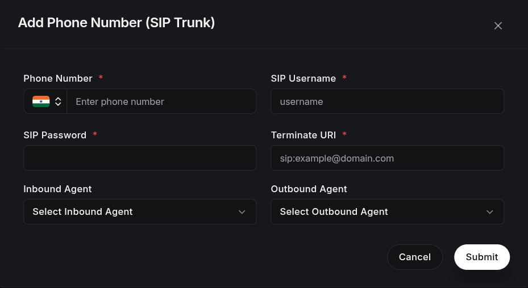Viewport: 528px width, 288px height.
Task: Click the Terminate URI label
Action: (304, 135)
